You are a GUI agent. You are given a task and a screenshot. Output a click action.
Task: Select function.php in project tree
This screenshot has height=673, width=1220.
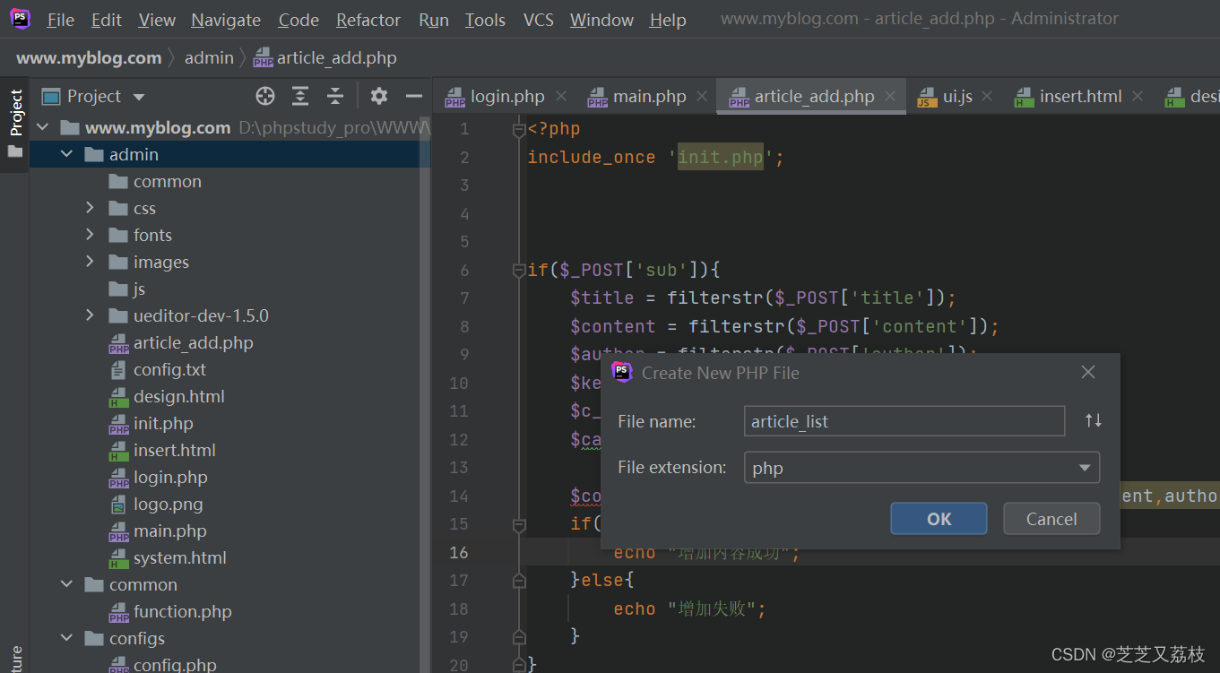tap(183, 611)
